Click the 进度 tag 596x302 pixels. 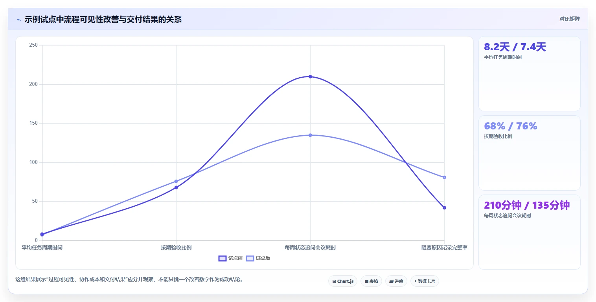click(x=396, y=281)
